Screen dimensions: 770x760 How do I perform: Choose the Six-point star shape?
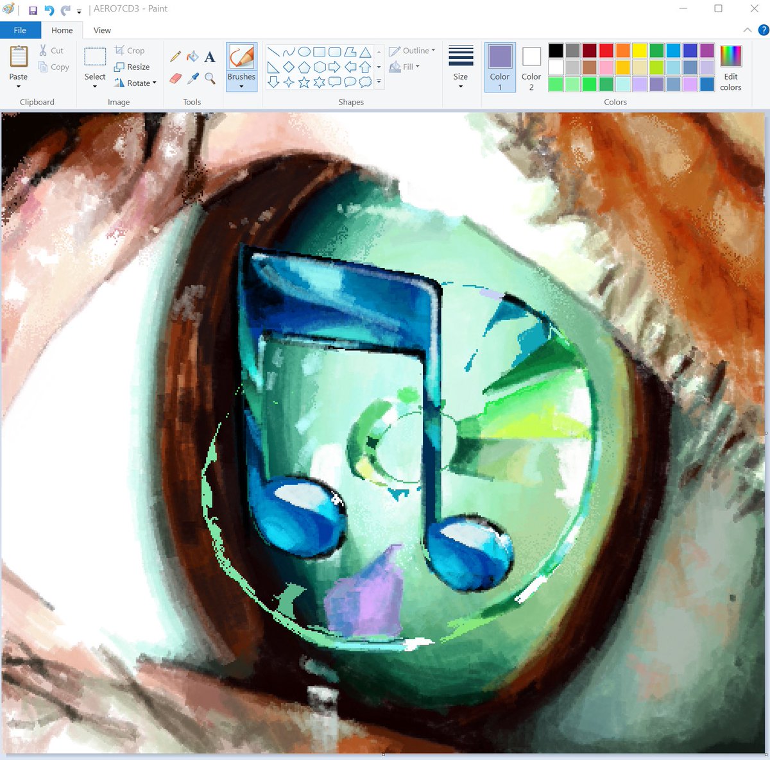[319, 81]
